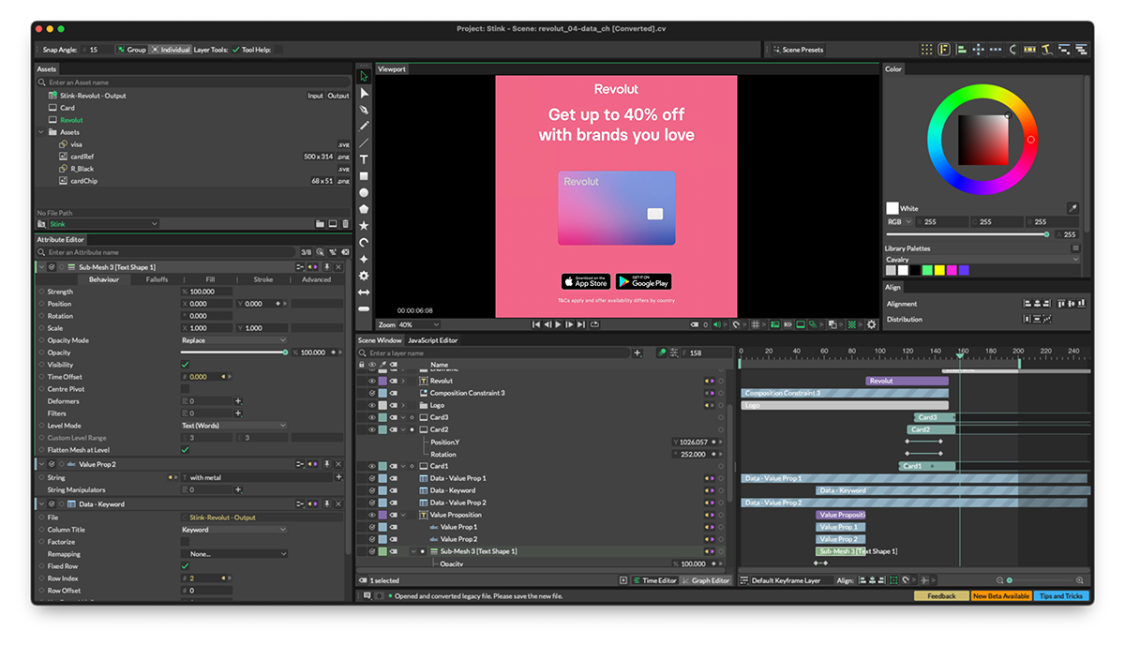Viewport: 1125px width, 646px height.
Task: Toggle the Flatten Mesh at Level checkbox
Action: 185,450
